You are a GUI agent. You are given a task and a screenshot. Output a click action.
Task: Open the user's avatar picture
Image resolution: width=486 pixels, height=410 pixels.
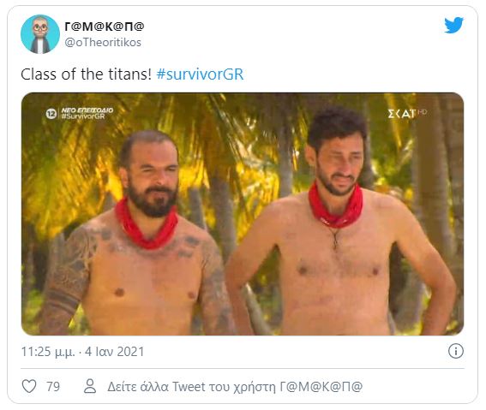[x=40, y=34]
